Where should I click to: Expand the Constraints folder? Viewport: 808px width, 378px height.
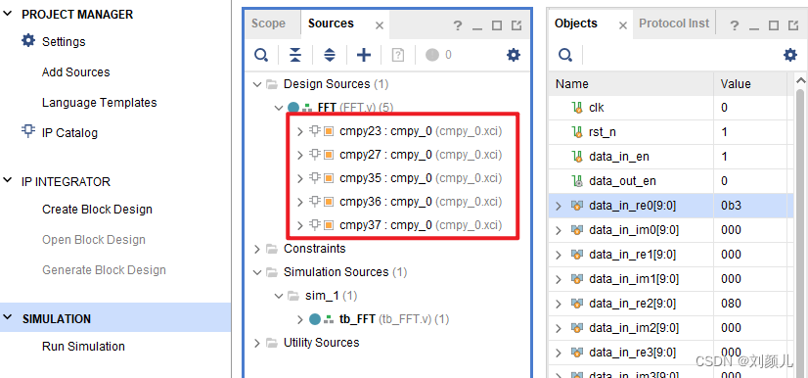(257, 249)
